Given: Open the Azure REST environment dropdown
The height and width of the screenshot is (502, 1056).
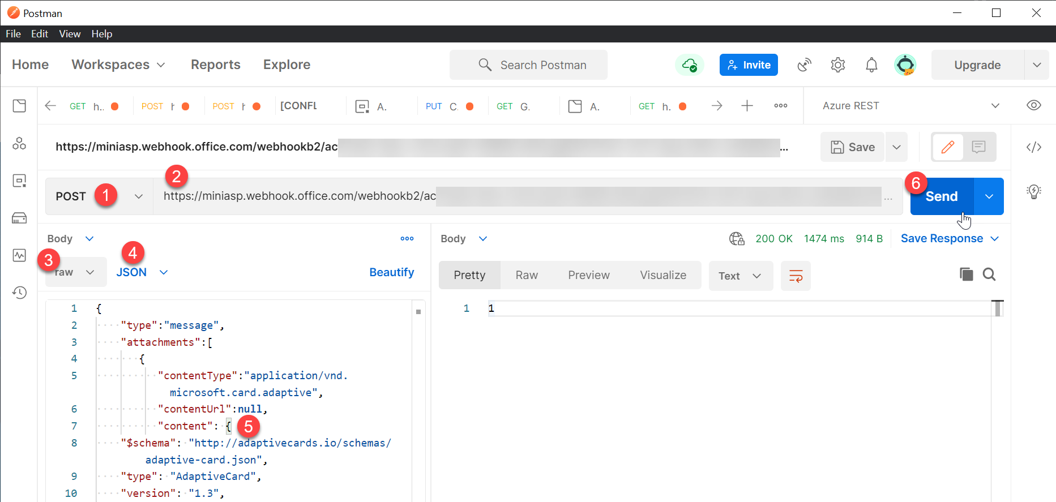Looking at the screenshot, I should (x=911, y=106).
